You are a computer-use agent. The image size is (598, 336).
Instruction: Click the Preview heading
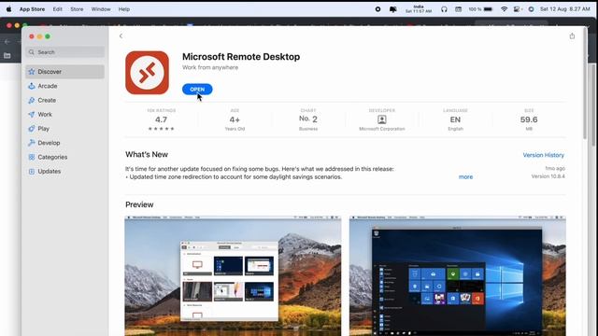[x=139, y=204]
